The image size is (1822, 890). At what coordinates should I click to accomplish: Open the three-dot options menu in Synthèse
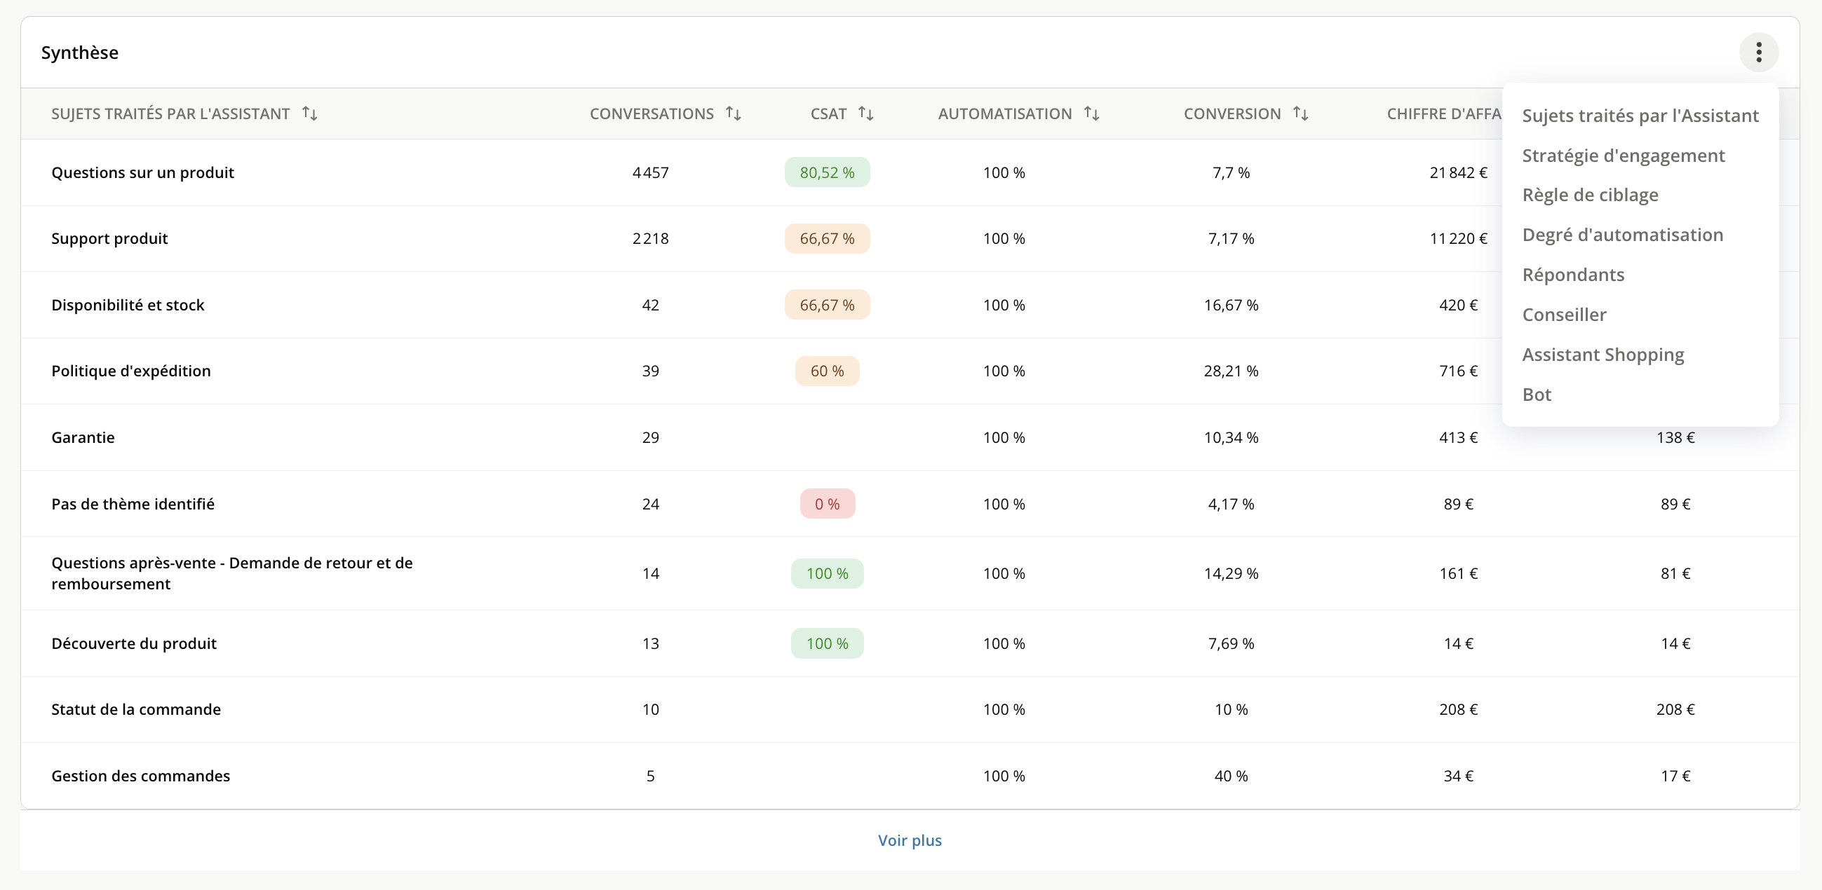click(1758, 53)
